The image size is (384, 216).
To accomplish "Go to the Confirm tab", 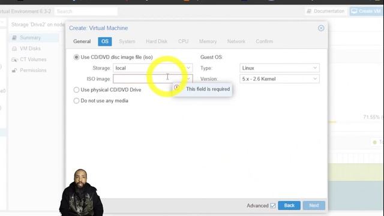I will (264, 41).
